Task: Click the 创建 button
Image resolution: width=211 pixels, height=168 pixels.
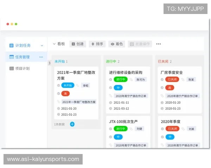Action: 78,44
